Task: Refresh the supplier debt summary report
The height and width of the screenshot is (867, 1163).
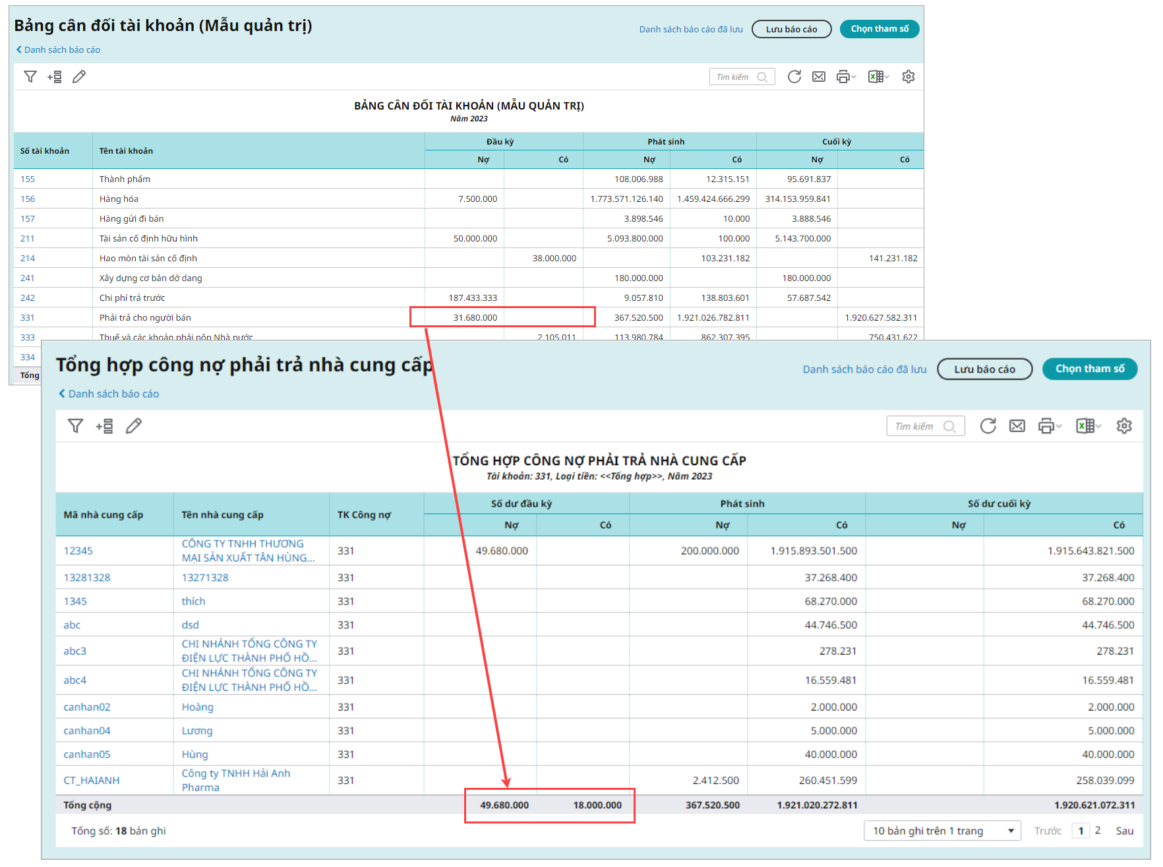Action: tap(988, 426)
